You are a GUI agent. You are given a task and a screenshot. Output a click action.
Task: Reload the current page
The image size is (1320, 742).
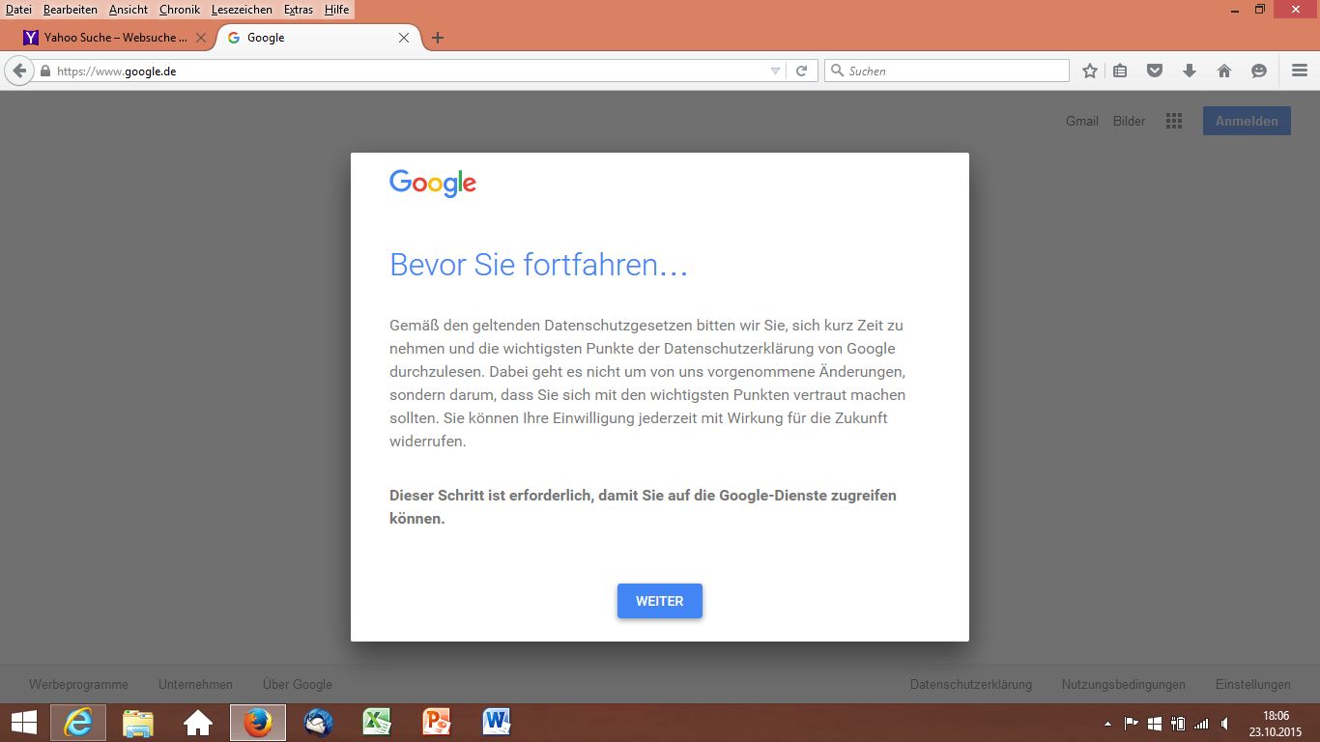click(801, 71)
